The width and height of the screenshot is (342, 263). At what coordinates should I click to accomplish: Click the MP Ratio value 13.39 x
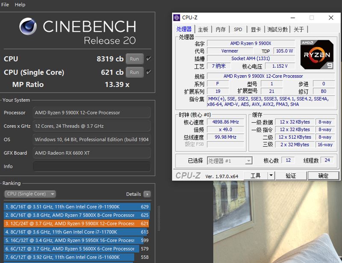pyautogui.click(x=117, y=85)
